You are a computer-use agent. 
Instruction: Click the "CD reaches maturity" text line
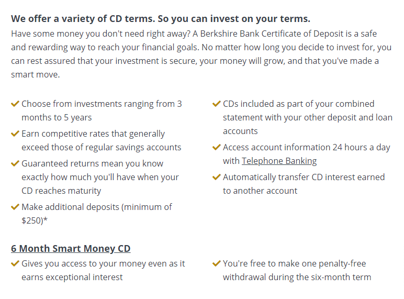61,191
